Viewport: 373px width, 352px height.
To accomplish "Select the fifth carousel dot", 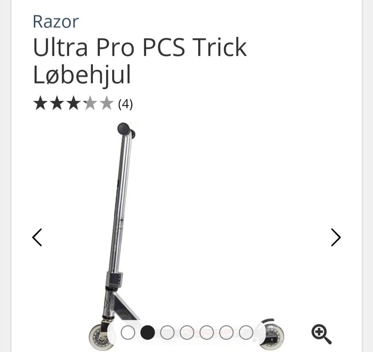I will point(207,333).
